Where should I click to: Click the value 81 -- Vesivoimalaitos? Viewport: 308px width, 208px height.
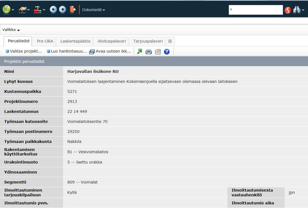(88, 152)
